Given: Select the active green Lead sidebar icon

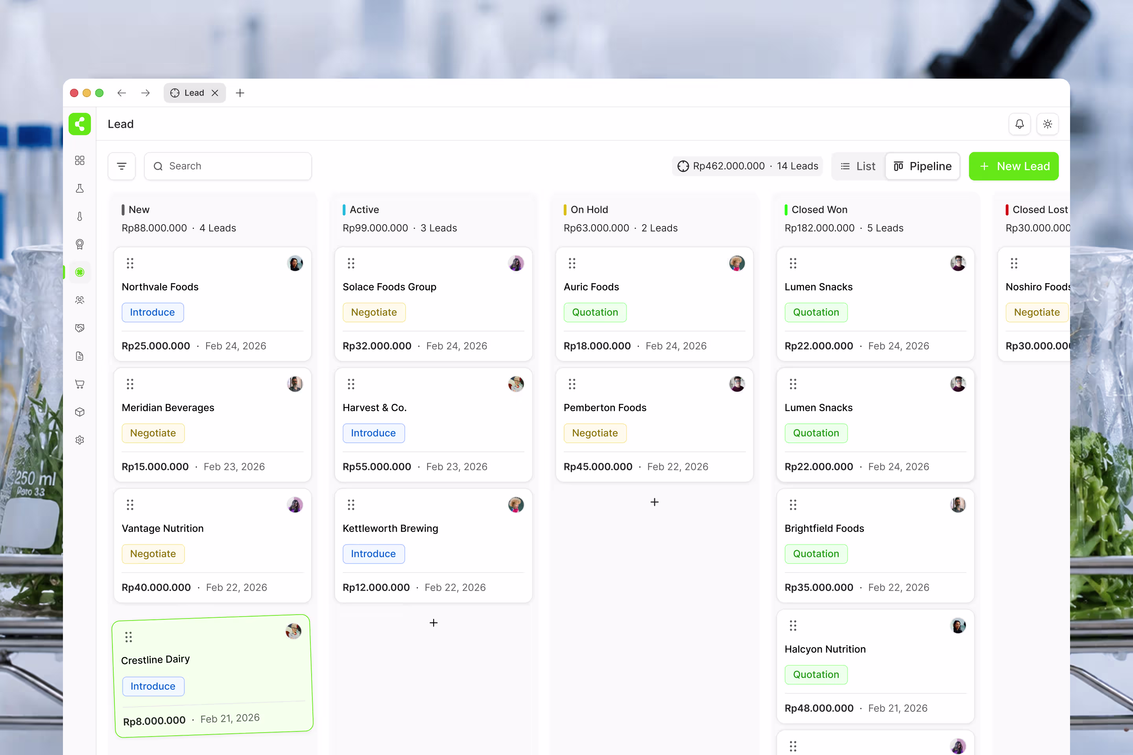Looking at the screenshot, I should (x=80, y=272).
